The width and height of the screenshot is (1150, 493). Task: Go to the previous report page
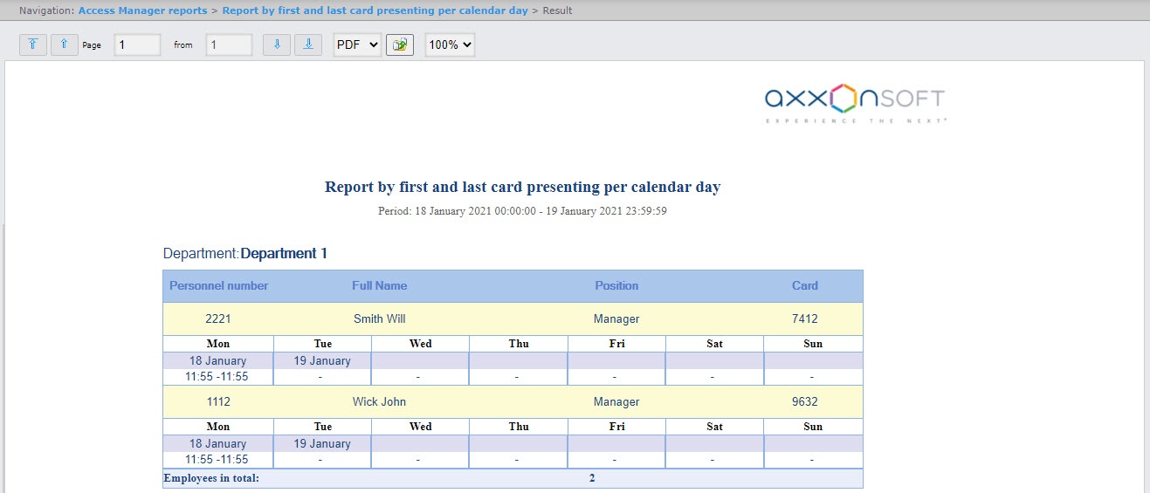point(65,45)
